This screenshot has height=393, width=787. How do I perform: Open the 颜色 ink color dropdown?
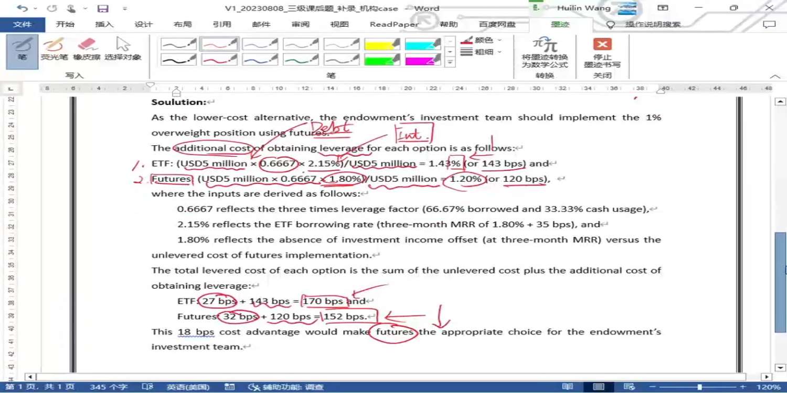tap(481, 40)
